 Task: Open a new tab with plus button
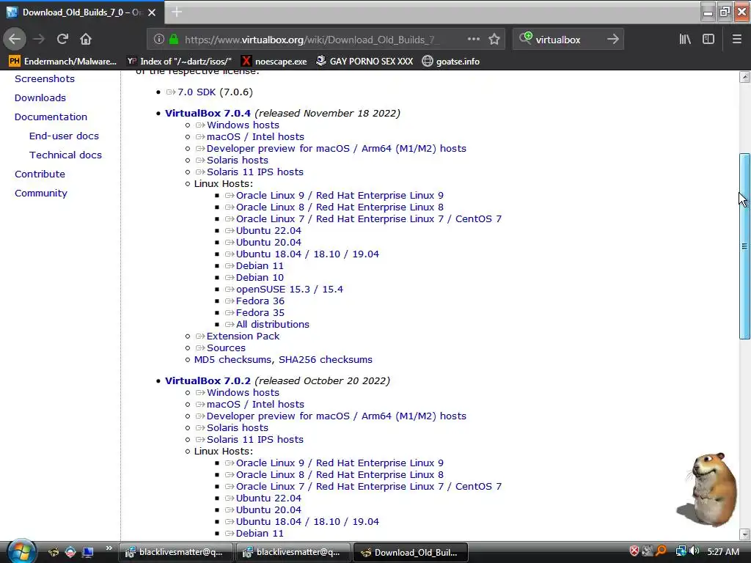coord(177,12)
